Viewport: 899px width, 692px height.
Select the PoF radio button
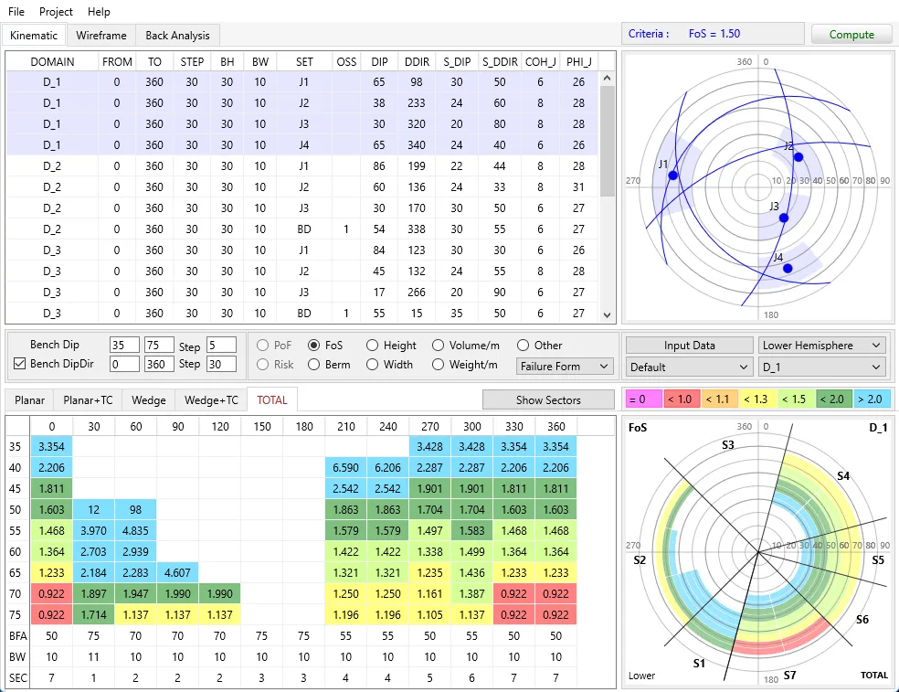pos(262,346)
